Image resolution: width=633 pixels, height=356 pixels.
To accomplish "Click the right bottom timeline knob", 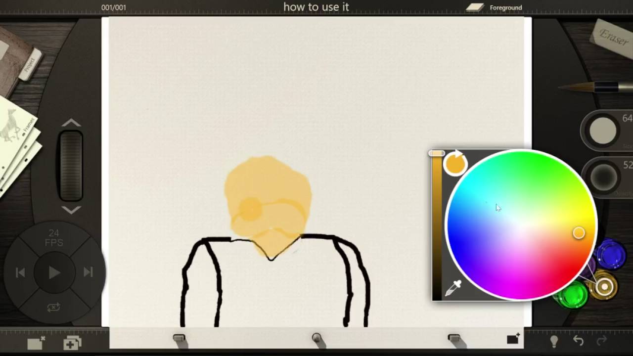I will [x=454, y=339].
